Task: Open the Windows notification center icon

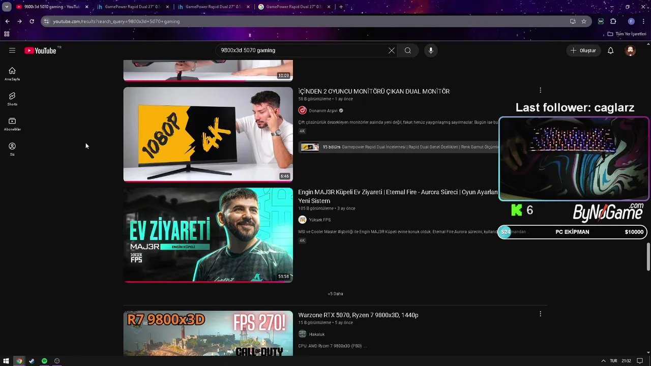Action: coord(640,361)
